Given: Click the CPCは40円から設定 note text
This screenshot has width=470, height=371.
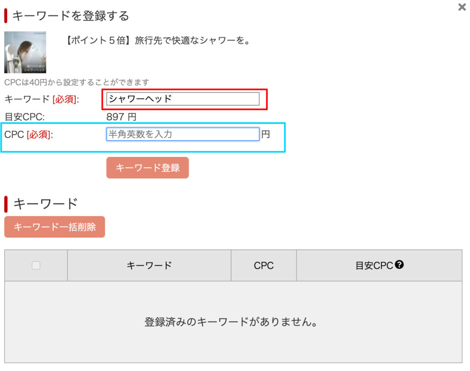Looking at the screenshot, I should pyautogui.click(x=77, y=82).
